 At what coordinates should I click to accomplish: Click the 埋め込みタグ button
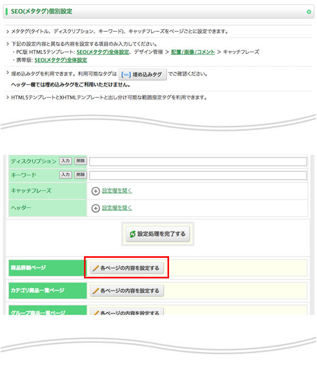pos(143,74)
